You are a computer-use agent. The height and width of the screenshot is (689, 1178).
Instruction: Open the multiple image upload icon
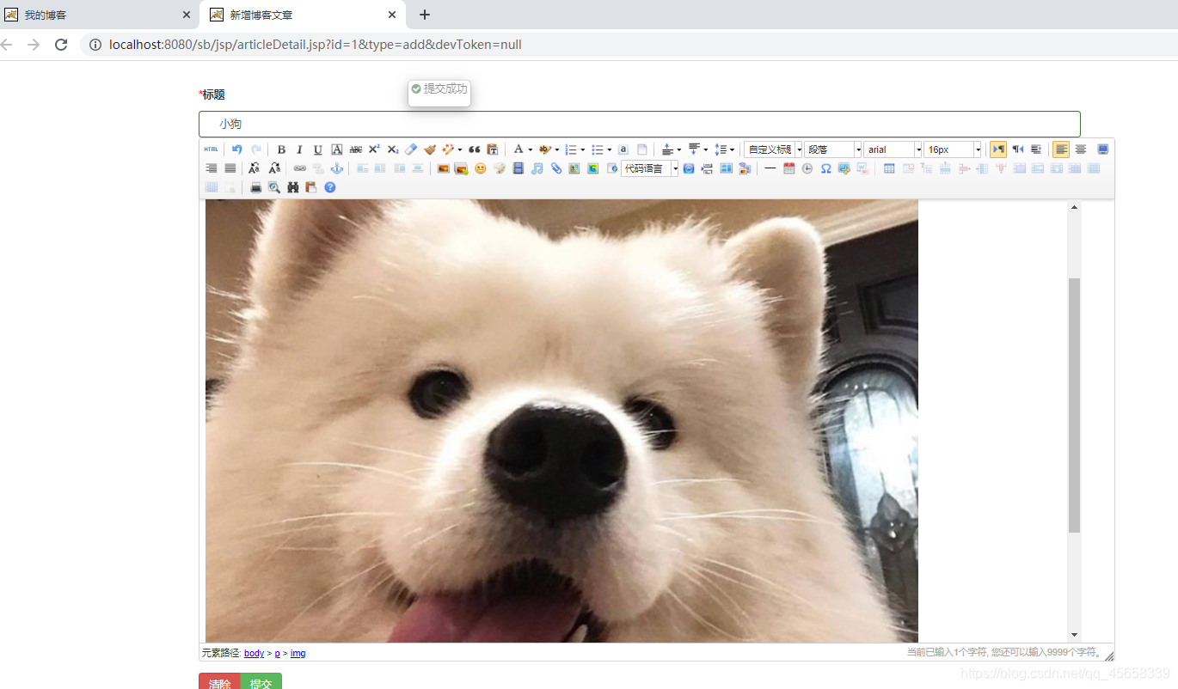coord(461,168)
